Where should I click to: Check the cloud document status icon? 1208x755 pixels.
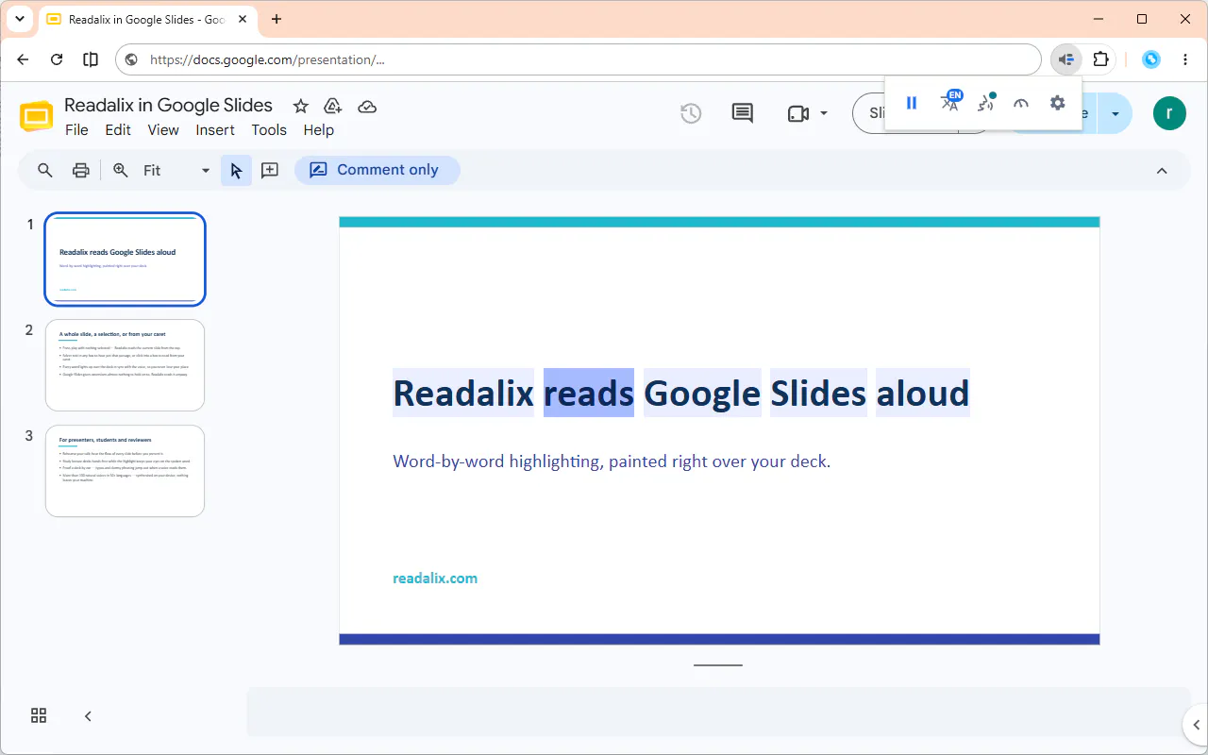click(367, 107)
